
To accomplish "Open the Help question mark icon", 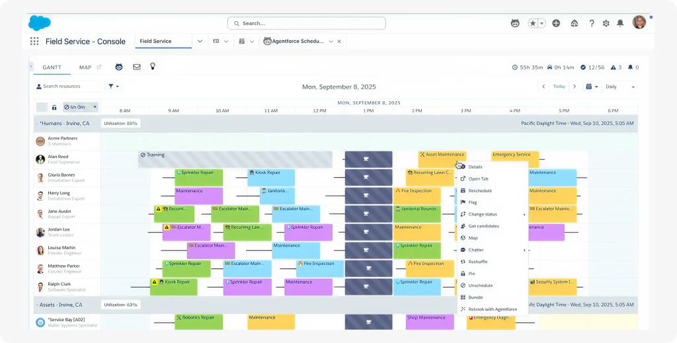I will (592, 23).
